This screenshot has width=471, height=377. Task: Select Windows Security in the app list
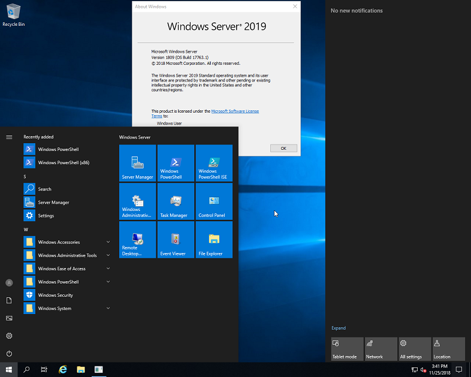(x=55, y=295)
